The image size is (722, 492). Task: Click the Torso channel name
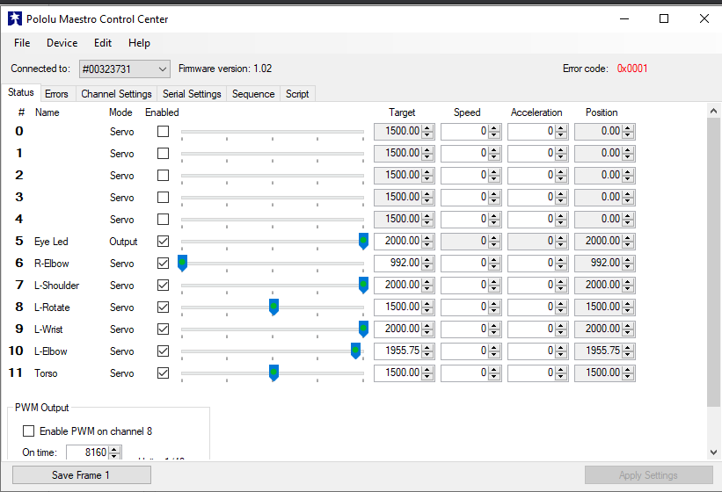[x=46, y=373]
